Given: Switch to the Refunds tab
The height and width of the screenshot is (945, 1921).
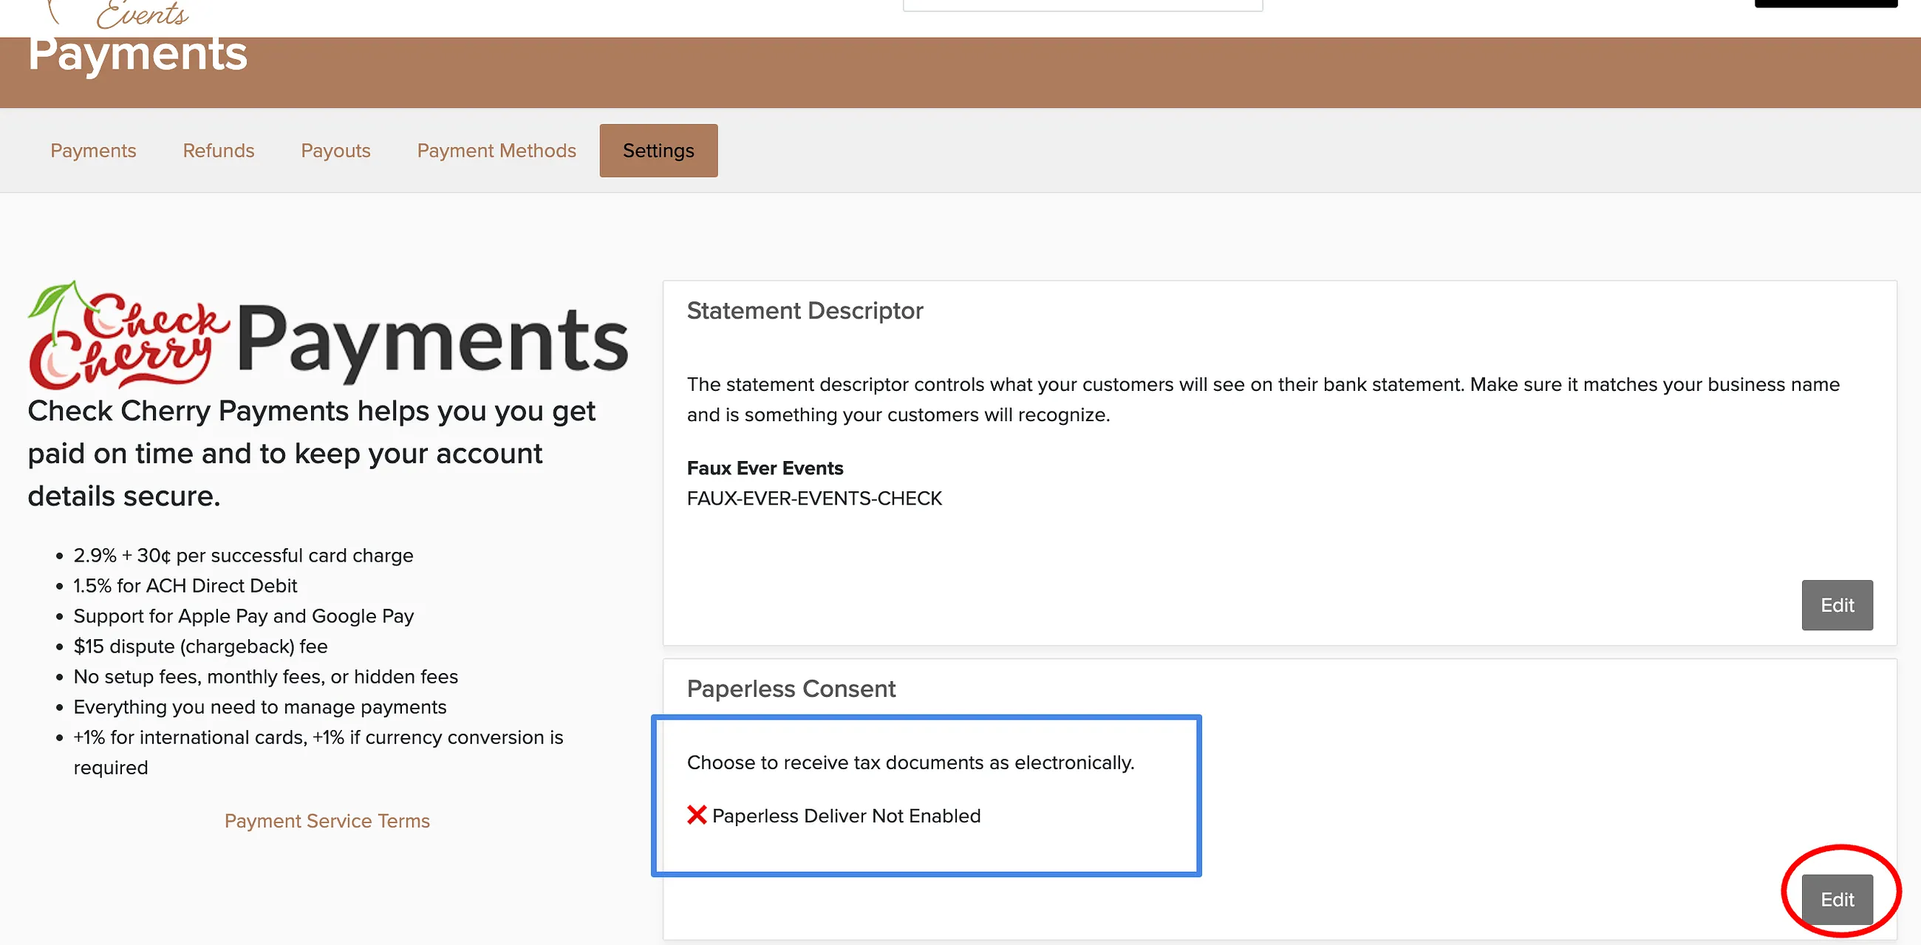Looking at the screenshot, I should tap(219, 151).
